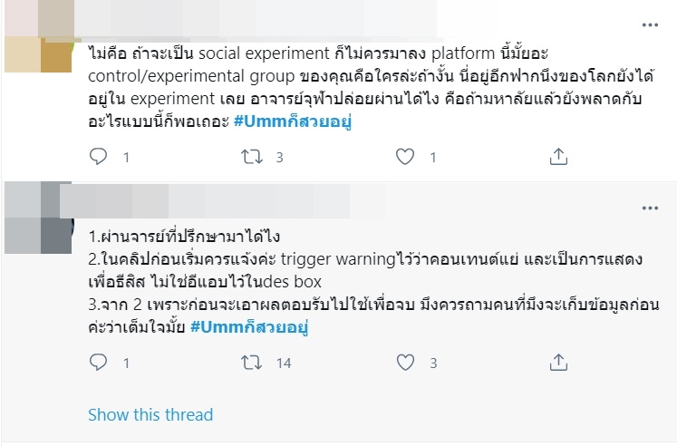The width and height of the screenshot is (677, 446).
Task: Click the 14 retweets count
Action: point(283,363)
